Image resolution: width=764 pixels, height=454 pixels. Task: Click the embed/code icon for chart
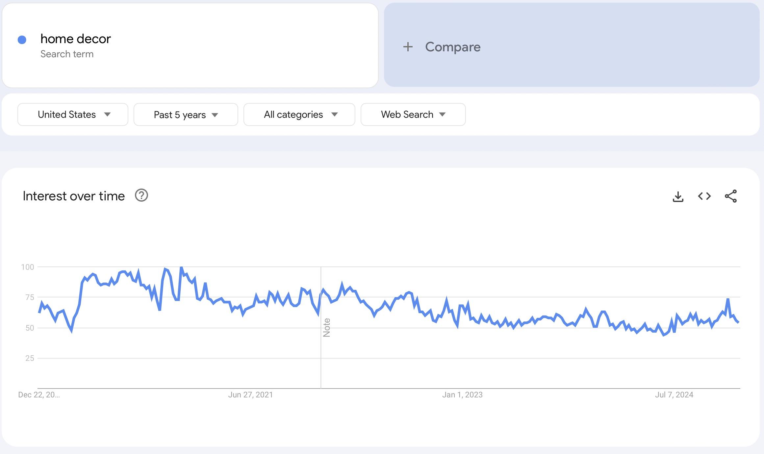(704, 196)
